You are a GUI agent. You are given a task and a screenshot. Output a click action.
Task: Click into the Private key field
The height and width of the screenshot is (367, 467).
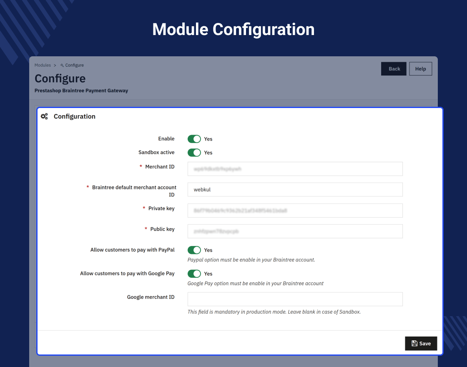pos(295,211)
